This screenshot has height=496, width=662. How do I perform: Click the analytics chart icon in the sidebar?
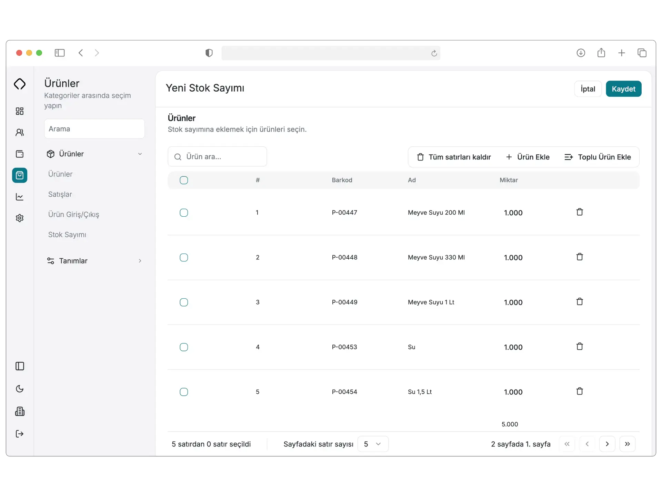point(20,197)
